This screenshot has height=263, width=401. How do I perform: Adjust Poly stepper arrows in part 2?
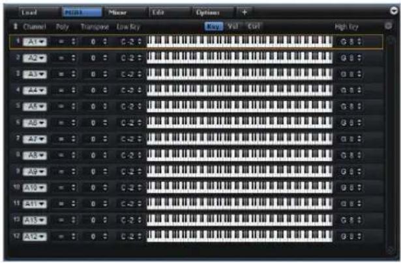[74, 58]
